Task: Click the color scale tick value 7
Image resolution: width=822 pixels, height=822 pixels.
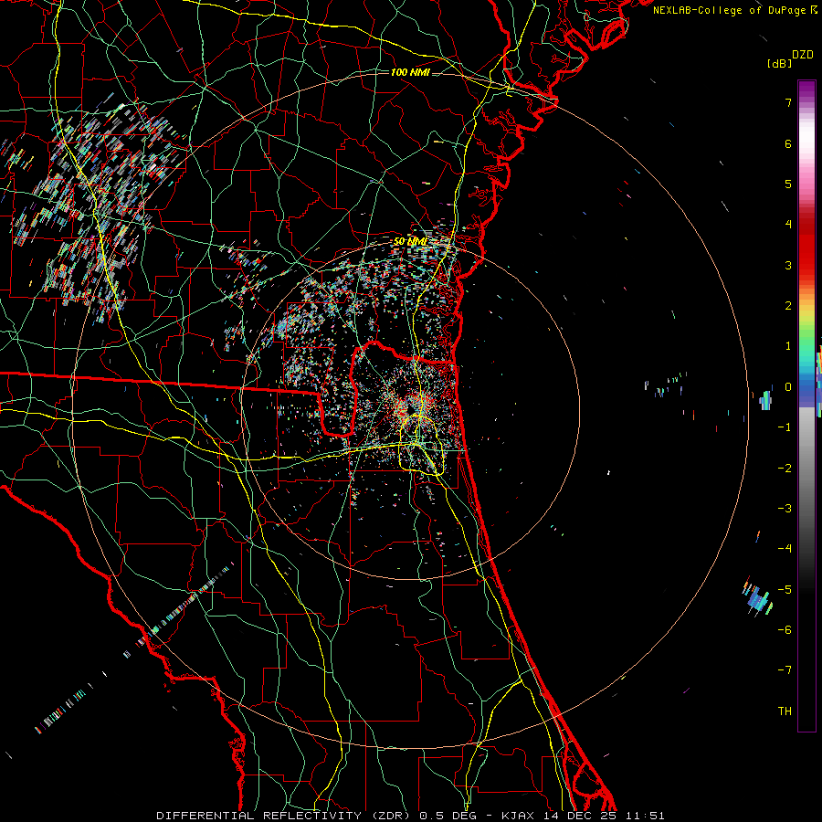Action: tap(788, 102)
